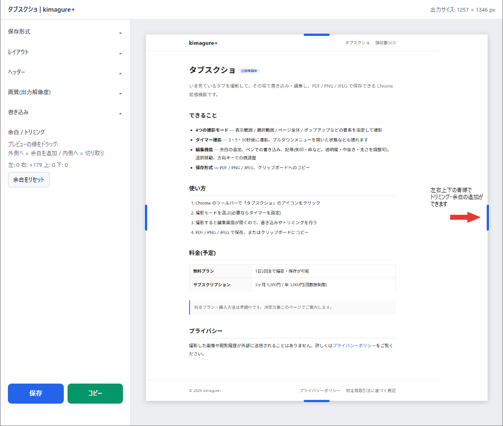Click the タブスクショ | kimagure+ title
Screen dimensions: 503x426
pyautogui.click(x=41, y=9)
